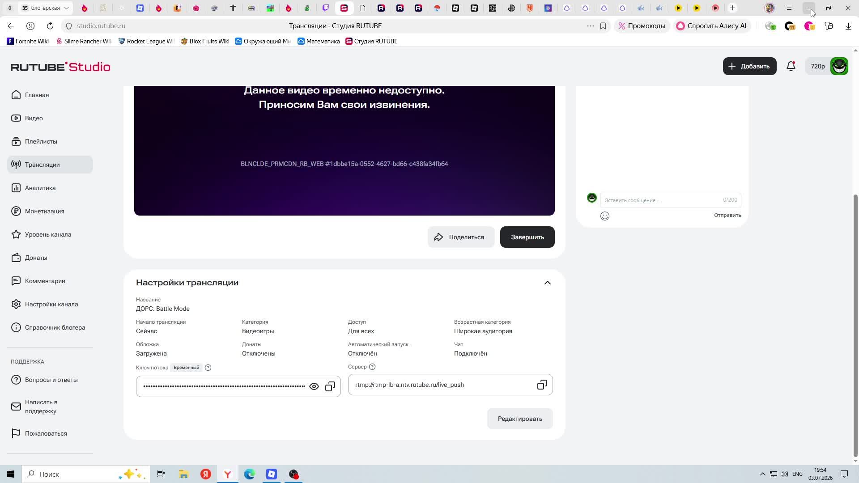Click the server help question icon
The image size is (859, 483).
pos(372,367)
